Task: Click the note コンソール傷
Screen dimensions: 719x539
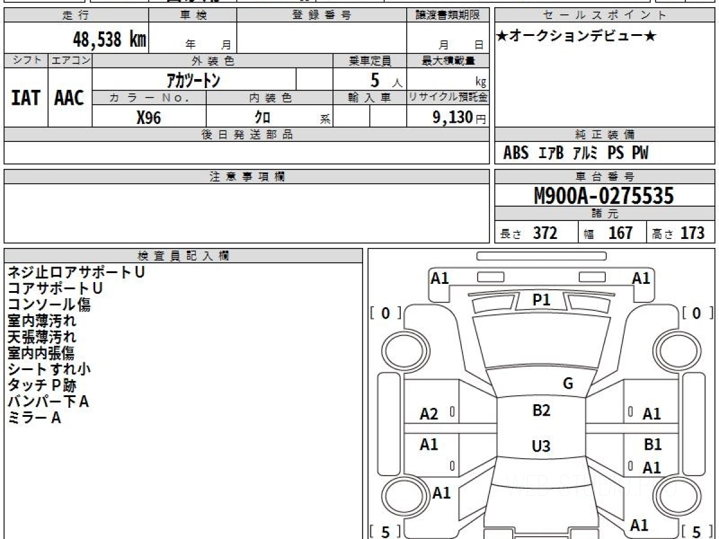Action: click(49, 304)
